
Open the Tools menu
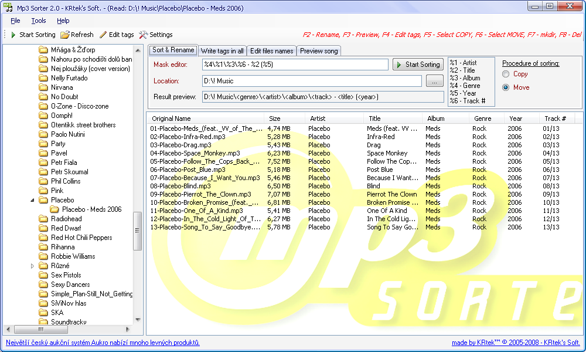(39, 21)
